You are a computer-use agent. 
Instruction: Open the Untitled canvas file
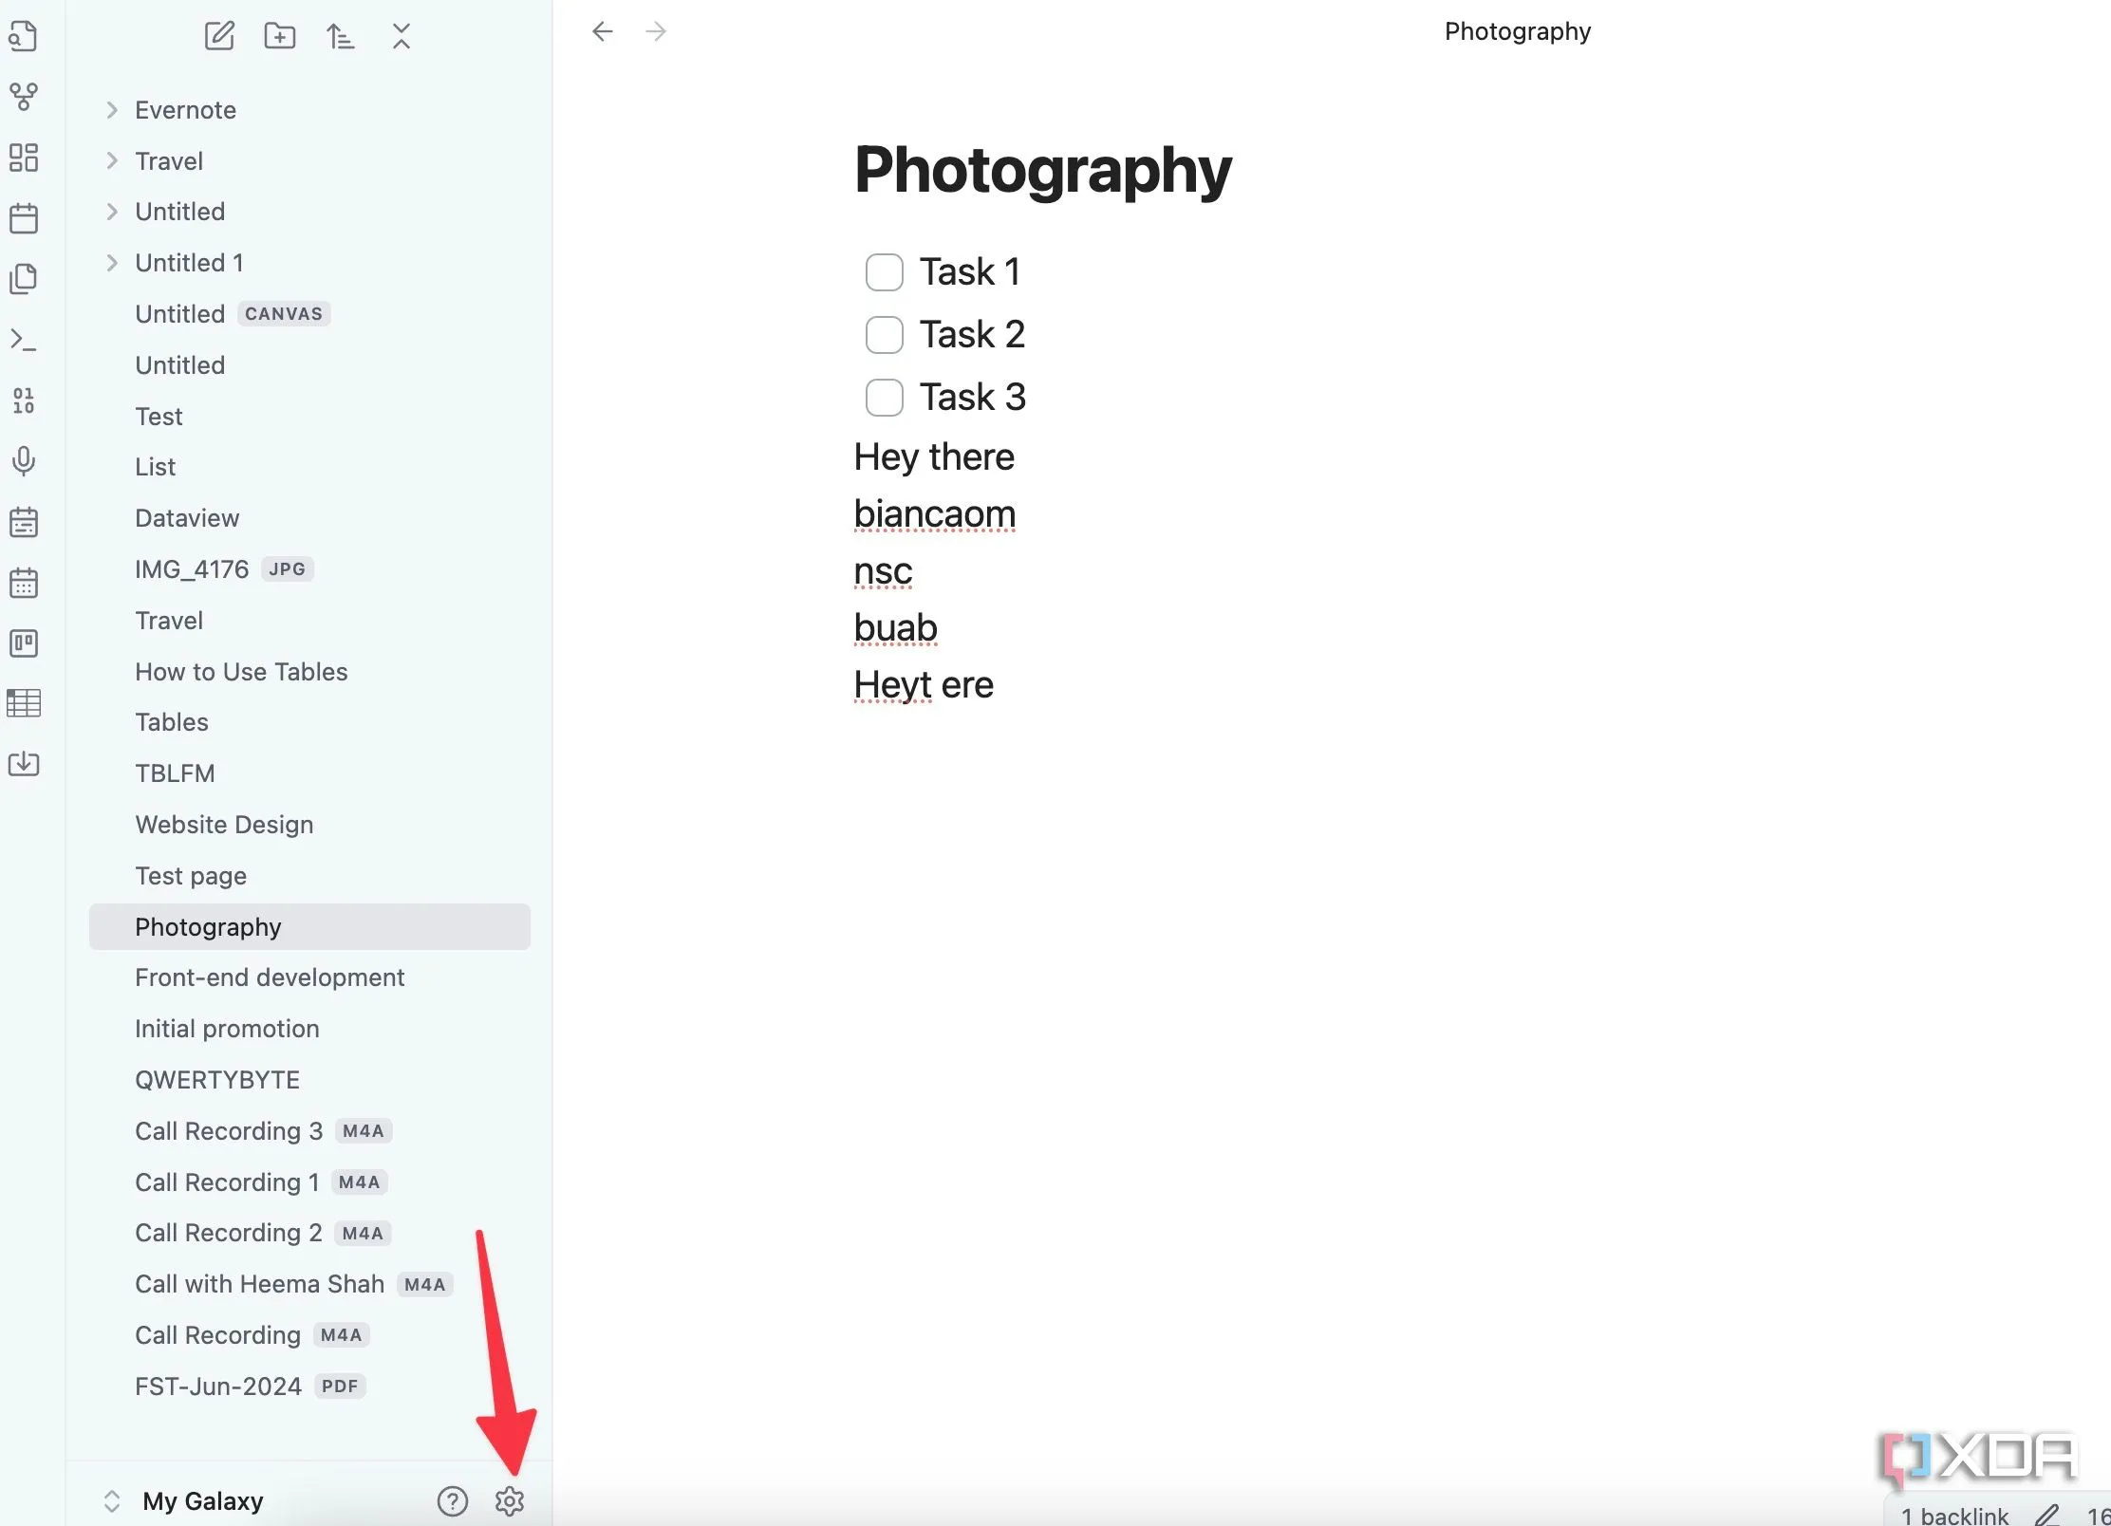[x=180, y=314]
